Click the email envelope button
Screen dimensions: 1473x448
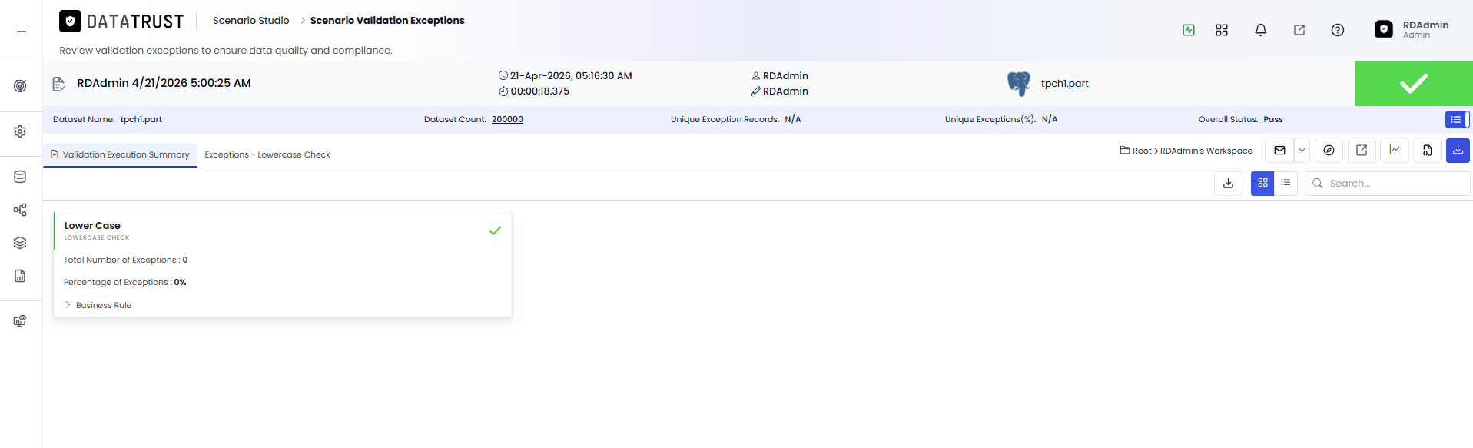pyautogui.click(x=1279, y=151)
